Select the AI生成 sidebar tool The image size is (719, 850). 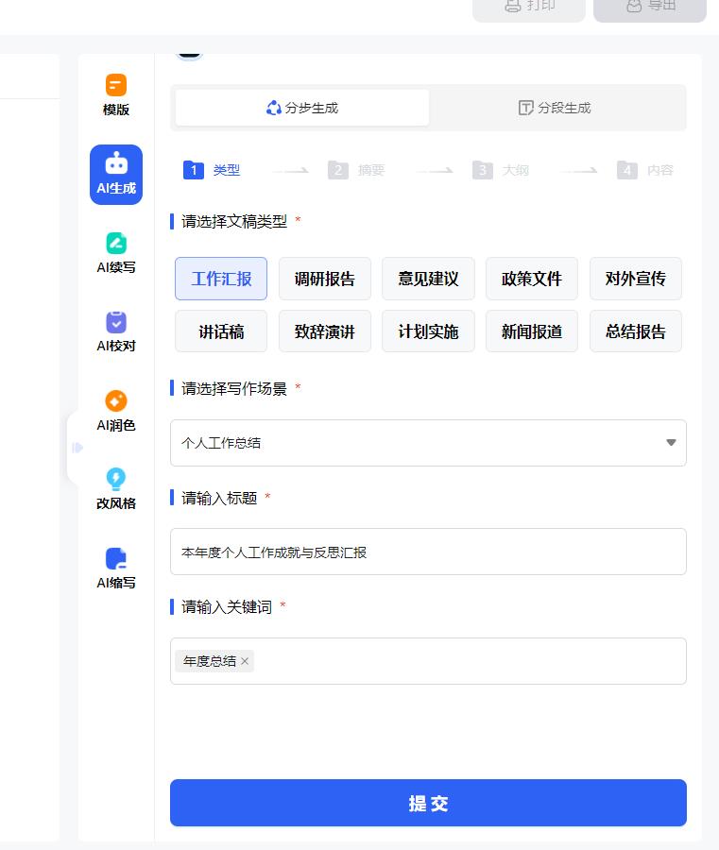tap(116, 175)
